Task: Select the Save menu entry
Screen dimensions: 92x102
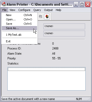Action: (x=19, y=24)
